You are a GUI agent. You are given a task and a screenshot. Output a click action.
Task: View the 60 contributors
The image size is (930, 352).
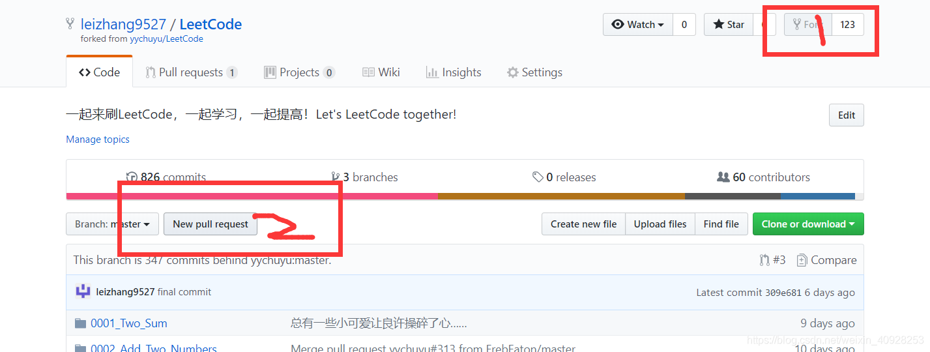click(763, 177)
